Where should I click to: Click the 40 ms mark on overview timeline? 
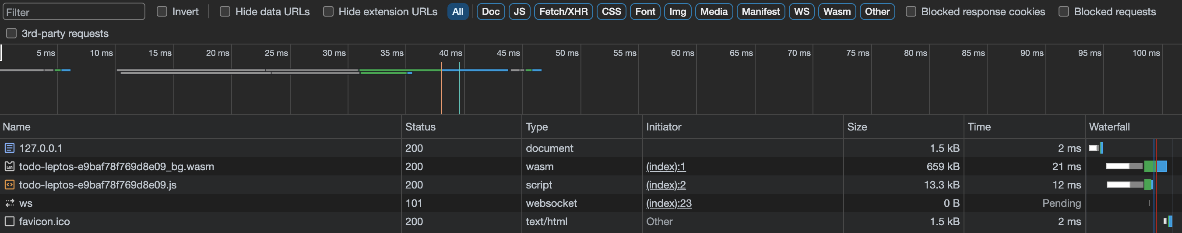(450, 53)
